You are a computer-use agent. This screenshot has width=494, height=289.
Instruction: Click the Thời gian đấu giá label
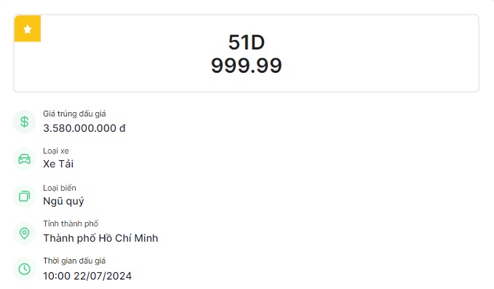click(74, 261)
